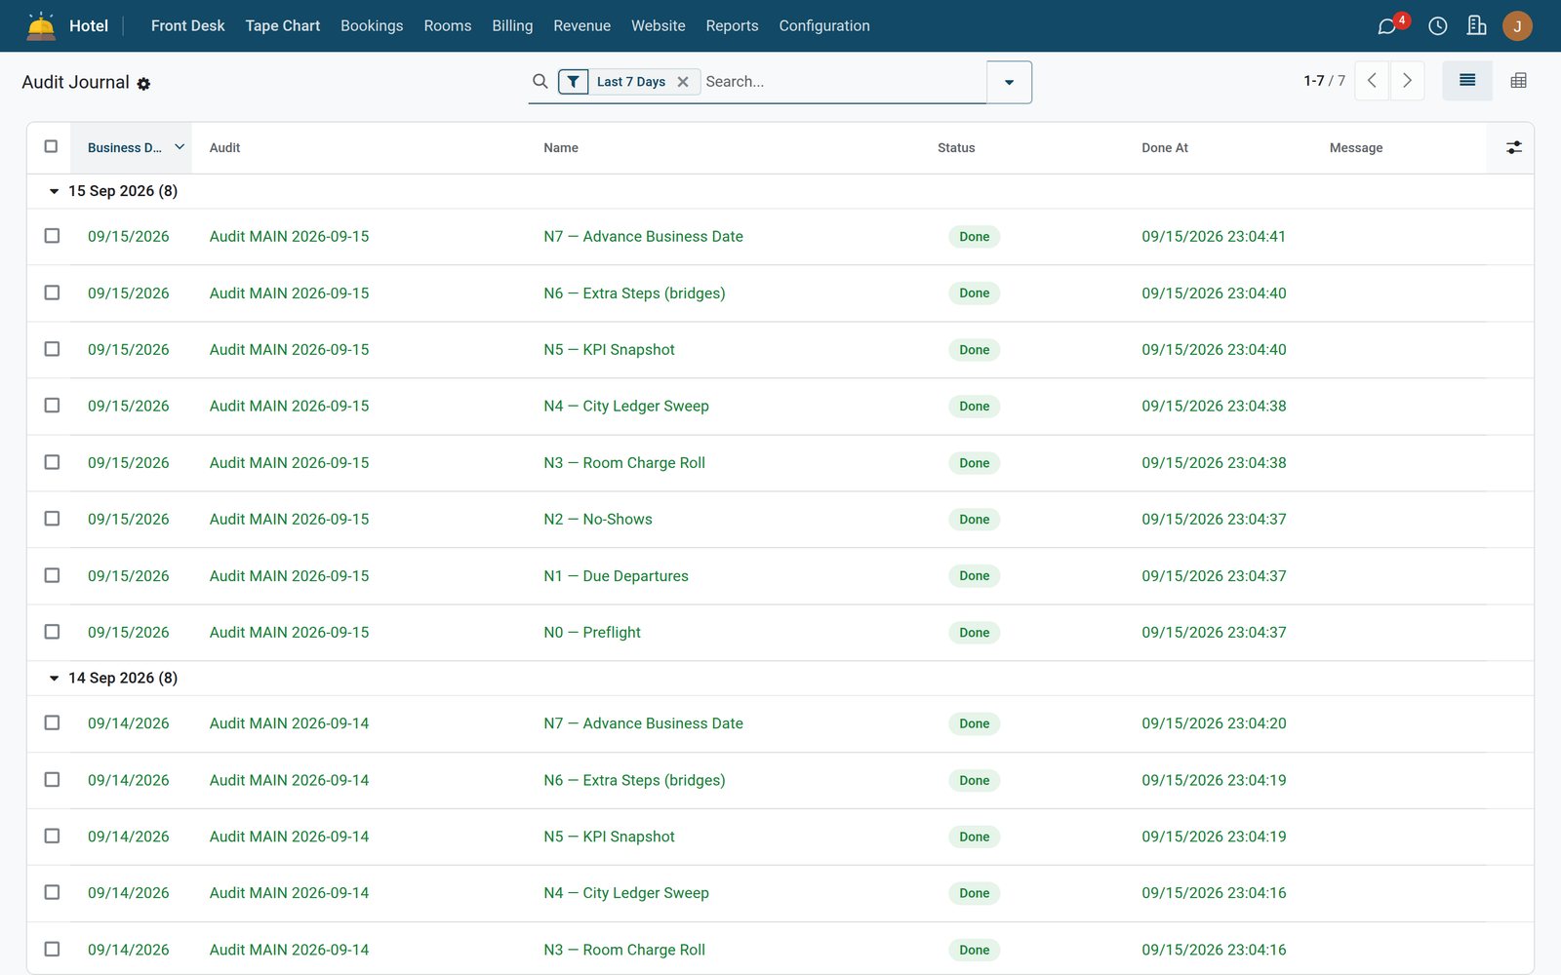This screenshot has height=975, width=1561.
Task: Click the 09/15/2026 23:04:20 timestamp
Action: click(1214, 723)
